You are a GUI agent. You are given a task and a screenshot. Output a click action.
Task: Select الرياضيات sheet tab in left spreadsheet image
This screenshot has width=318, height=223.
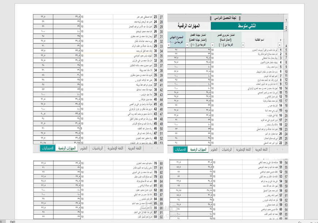pyautogui.click(x=97, y=148)
